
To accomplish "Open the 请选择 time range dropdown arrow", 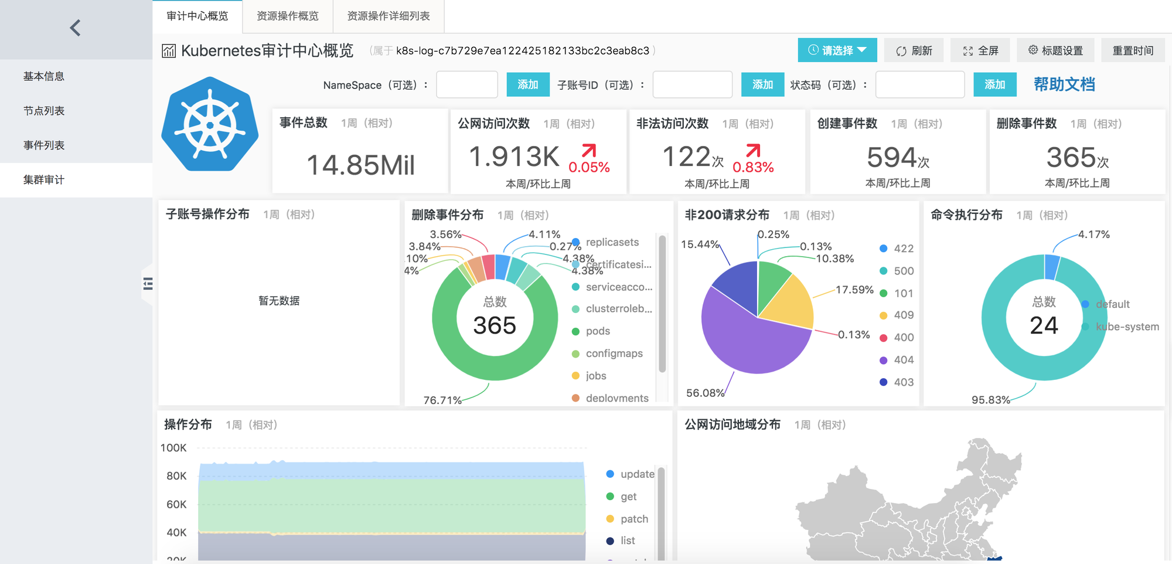I will tap(862, 50).
